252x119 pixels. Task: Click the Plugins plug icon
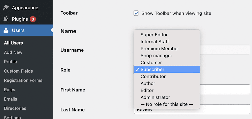click(x=6, y=19)
